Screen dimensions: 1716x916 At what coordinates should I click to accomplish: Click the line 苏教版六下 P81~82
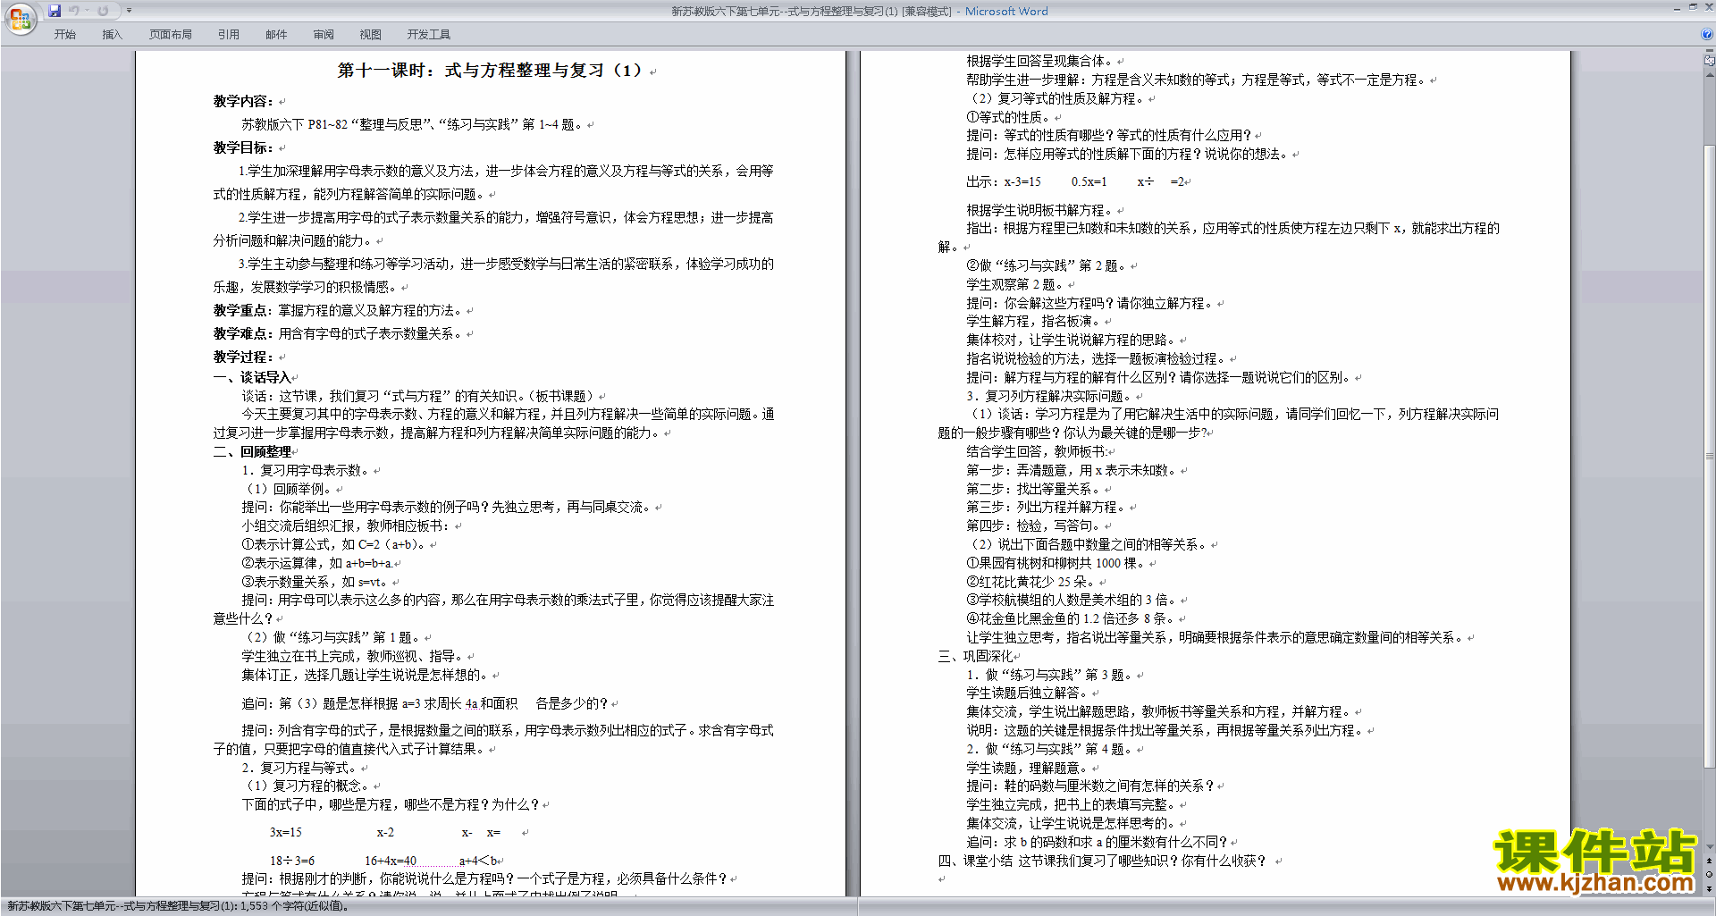[x=413, y=124]
